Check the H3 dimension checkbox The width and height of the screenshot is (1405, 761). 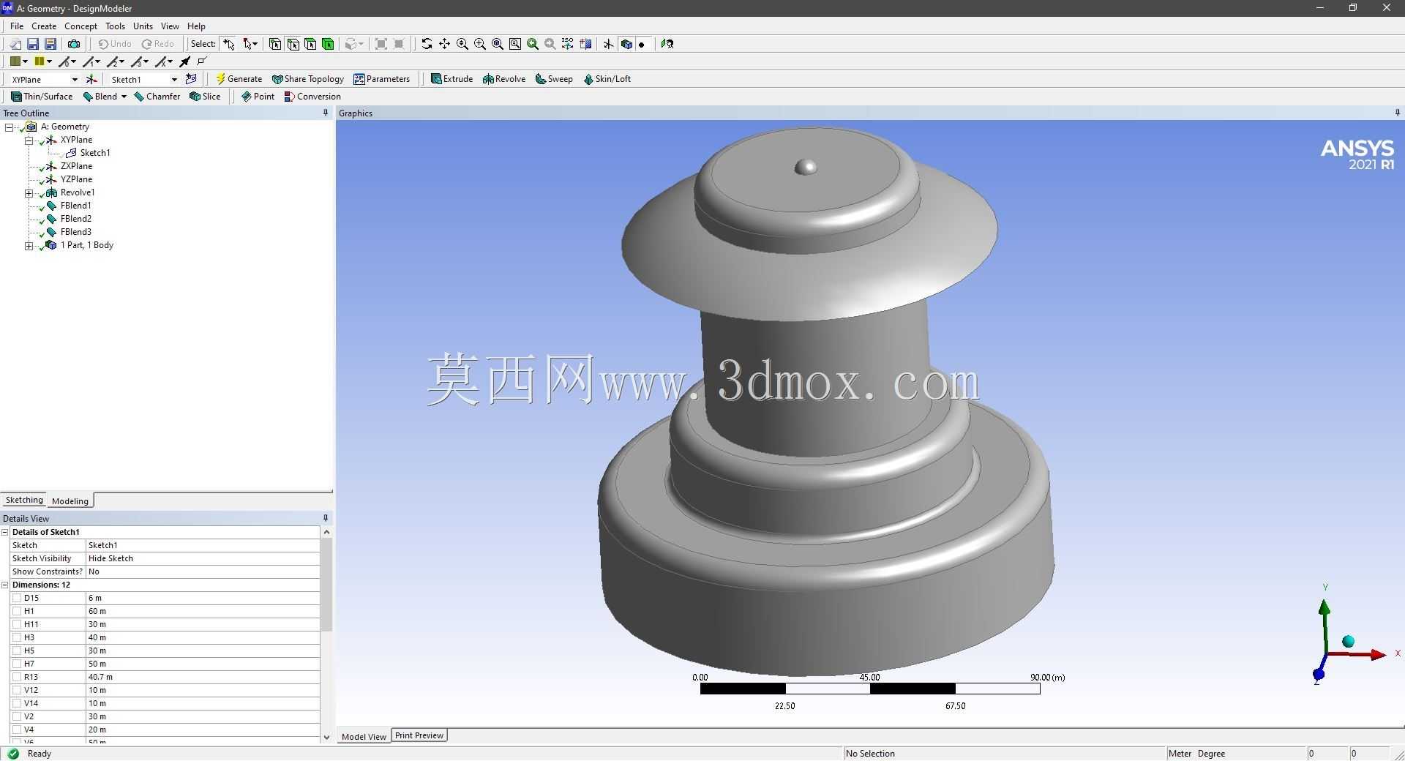click(x=17, y=637)
